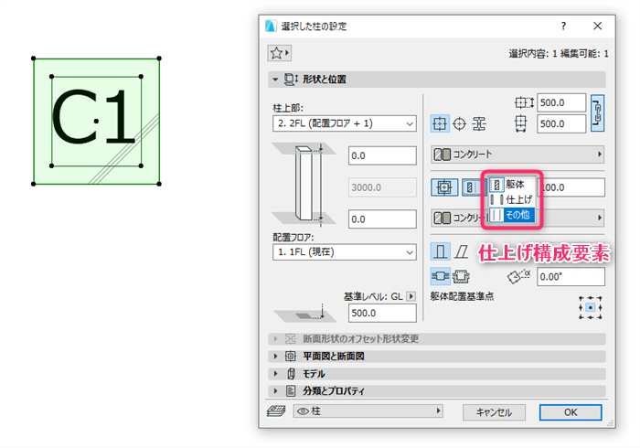Click the rotation angle icon
This screenshot has height=448, width=640.
point(518,276)
